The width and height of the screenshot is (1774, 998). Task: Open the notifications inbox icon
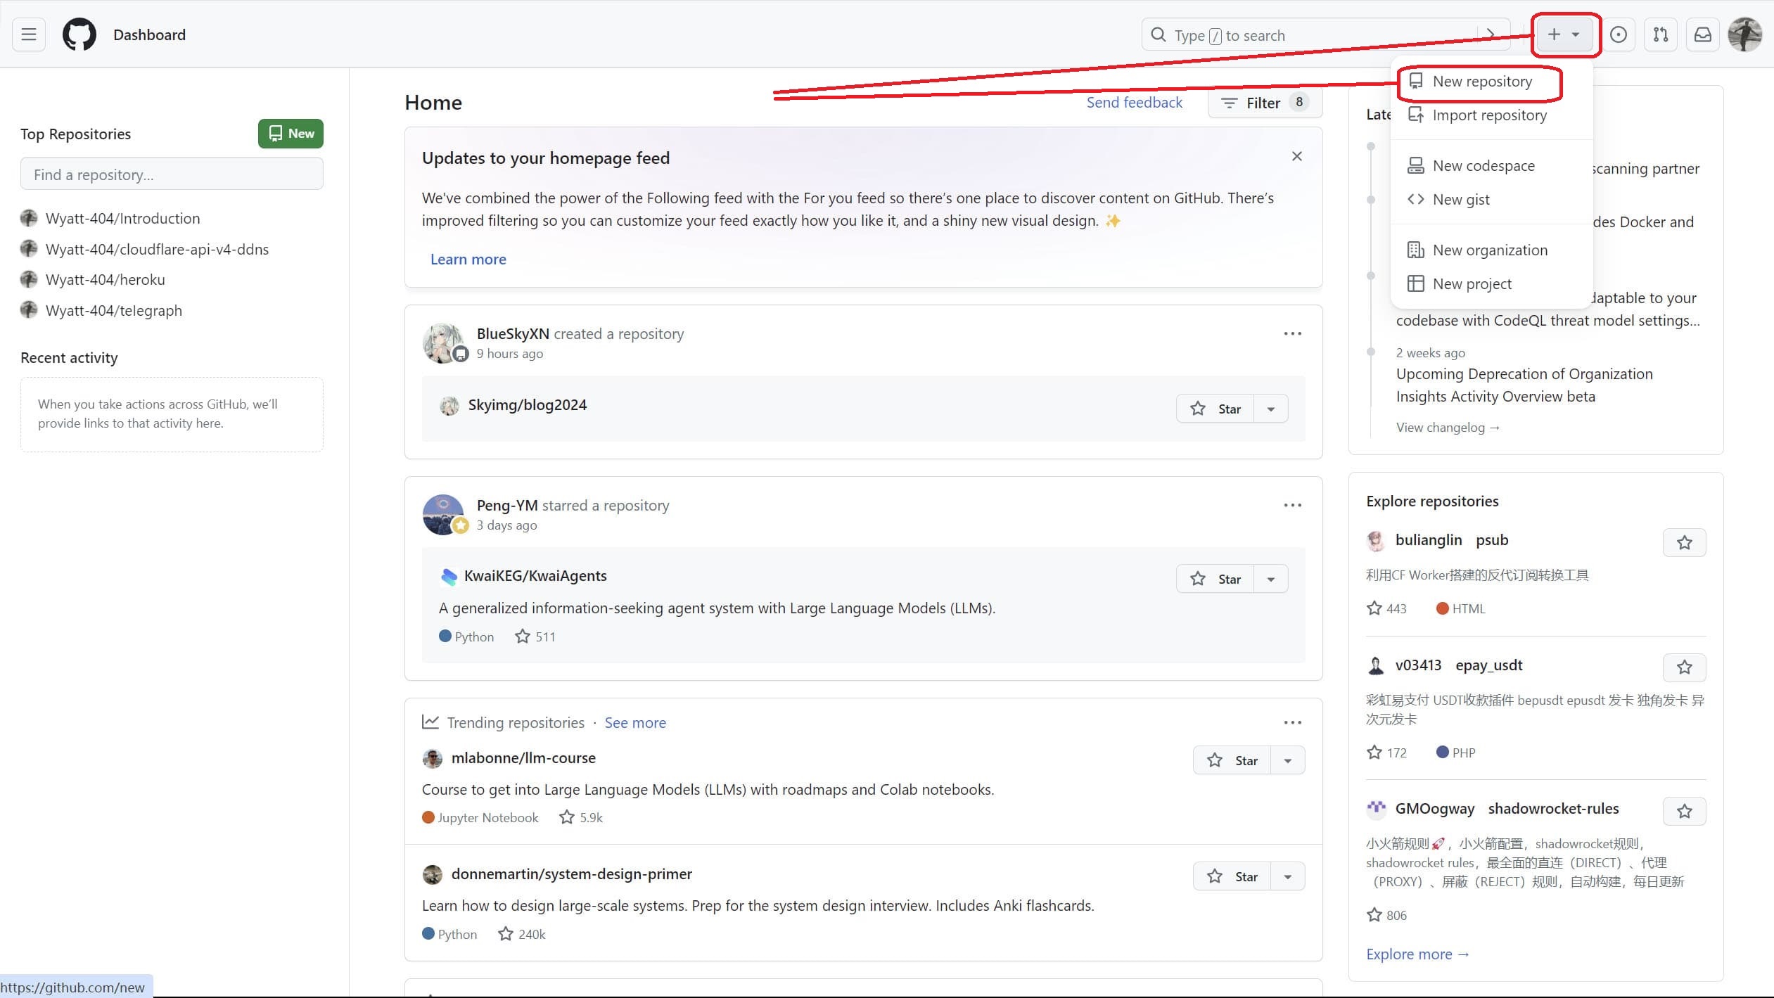tap(1703, 34)
